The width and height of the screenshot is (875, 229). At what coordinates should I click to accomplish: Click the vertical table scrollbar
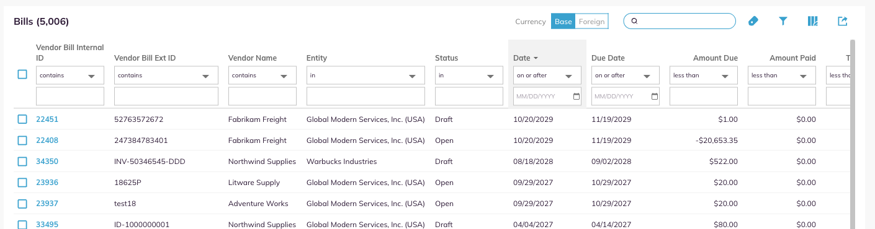tap(853, 134)
